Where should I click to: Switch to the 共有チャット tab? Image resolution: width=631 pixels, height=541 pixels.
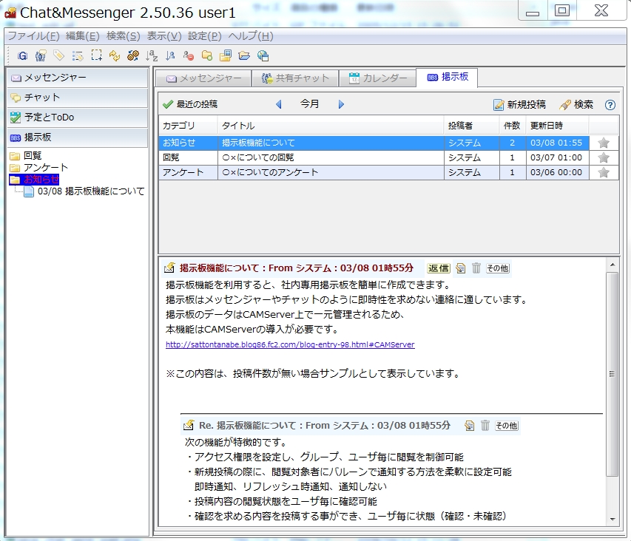tap(295, 78)
